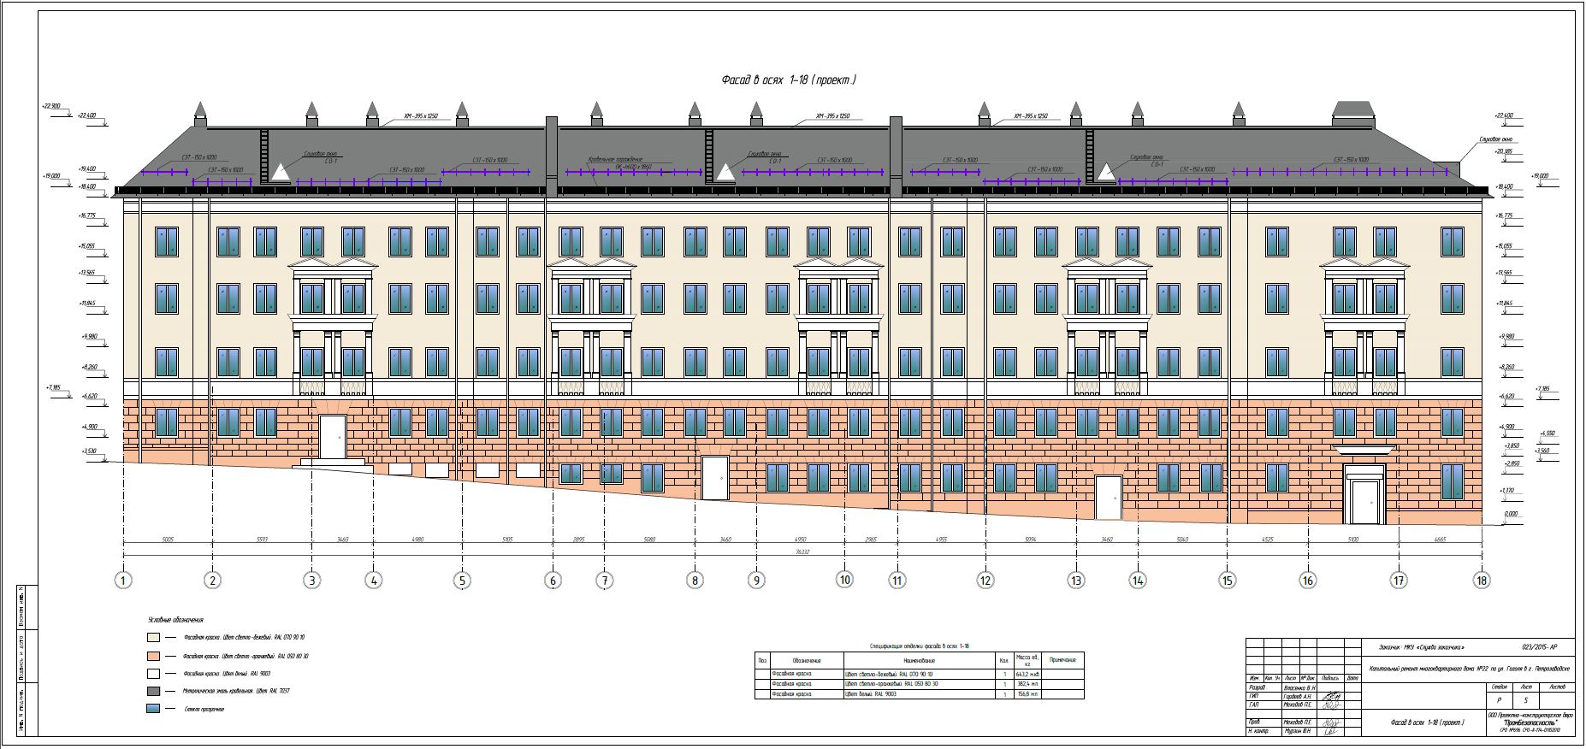The width and height of the screenshot is (1586, 749).
Task: Click axis bubble number 9
Action: (756, 581)
